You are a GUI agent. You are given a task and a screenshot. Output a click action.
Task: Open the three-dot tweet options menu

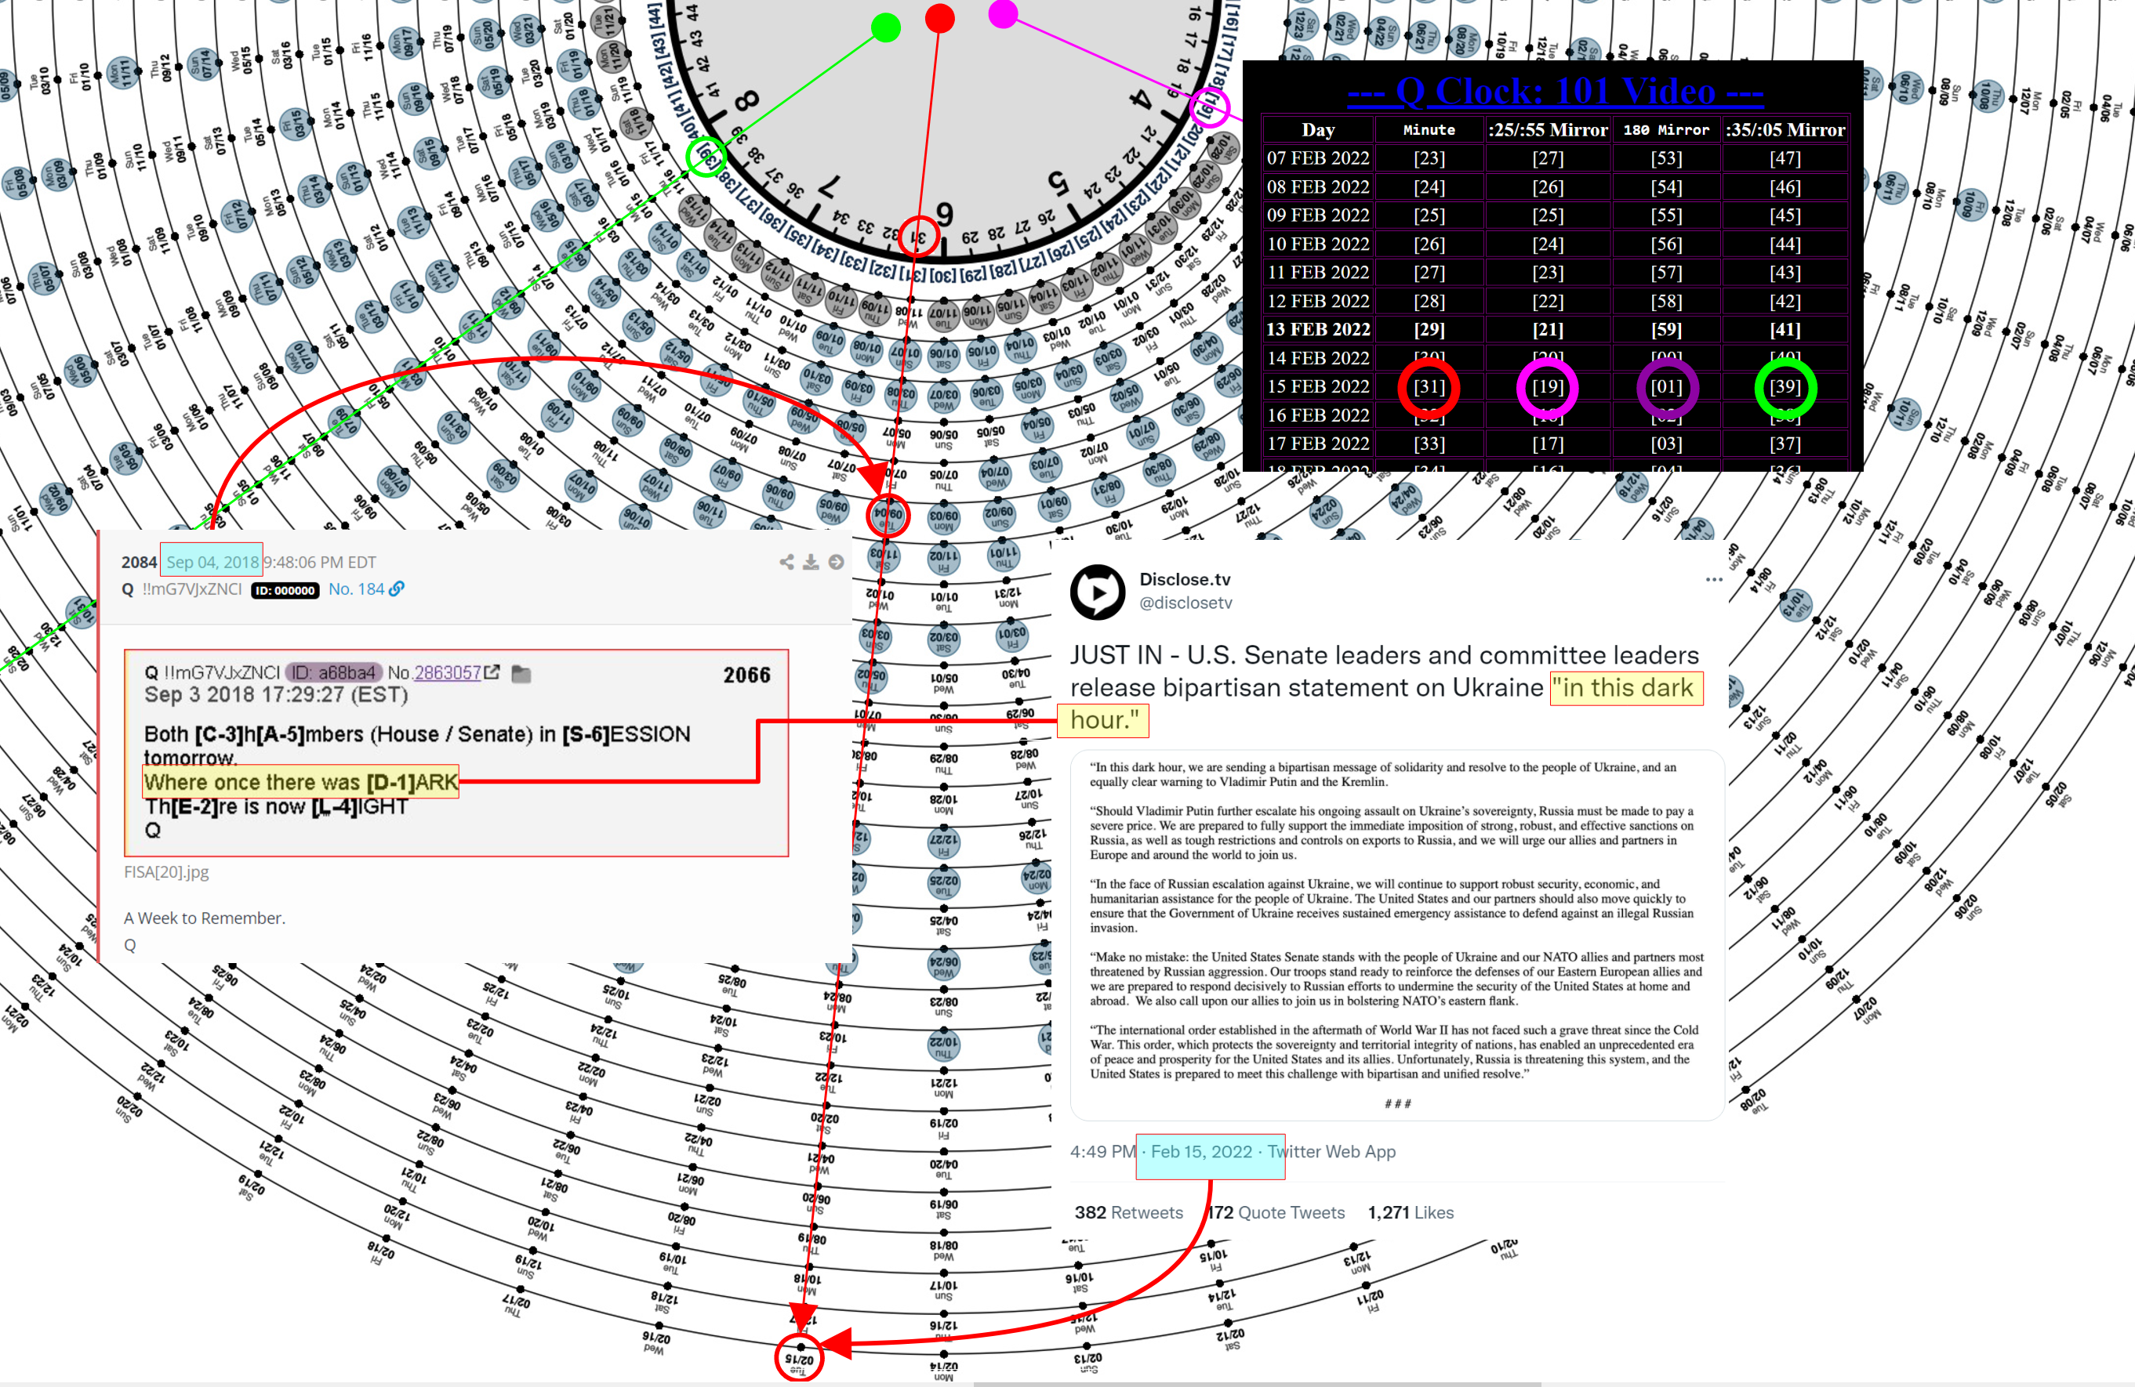pos(1714,579)
